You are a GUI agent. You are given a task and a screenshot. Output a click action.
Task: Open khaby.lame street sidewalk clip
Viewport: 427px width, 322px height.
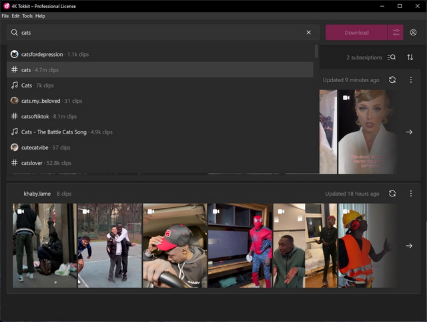[x=45, y=245]
